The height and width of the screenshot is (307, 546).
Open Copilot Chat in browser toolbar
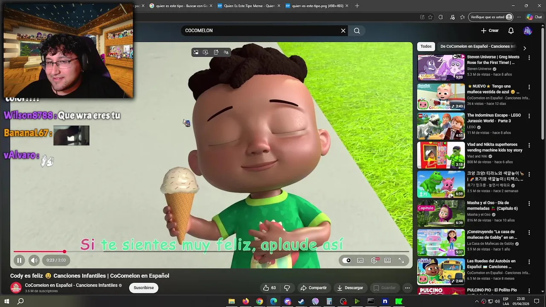[x=534, y=17]
